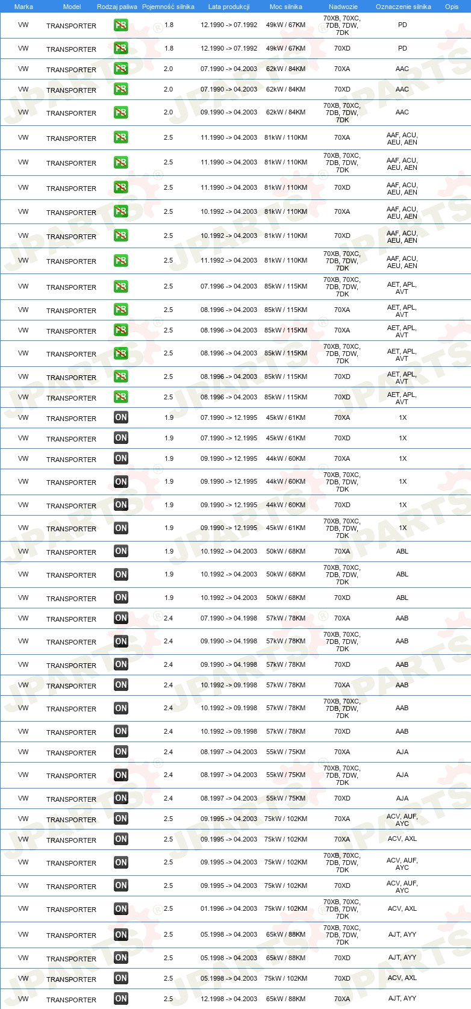Click 65kW / 88KM in 05.1998 70XD row

(x=286, y=958)
